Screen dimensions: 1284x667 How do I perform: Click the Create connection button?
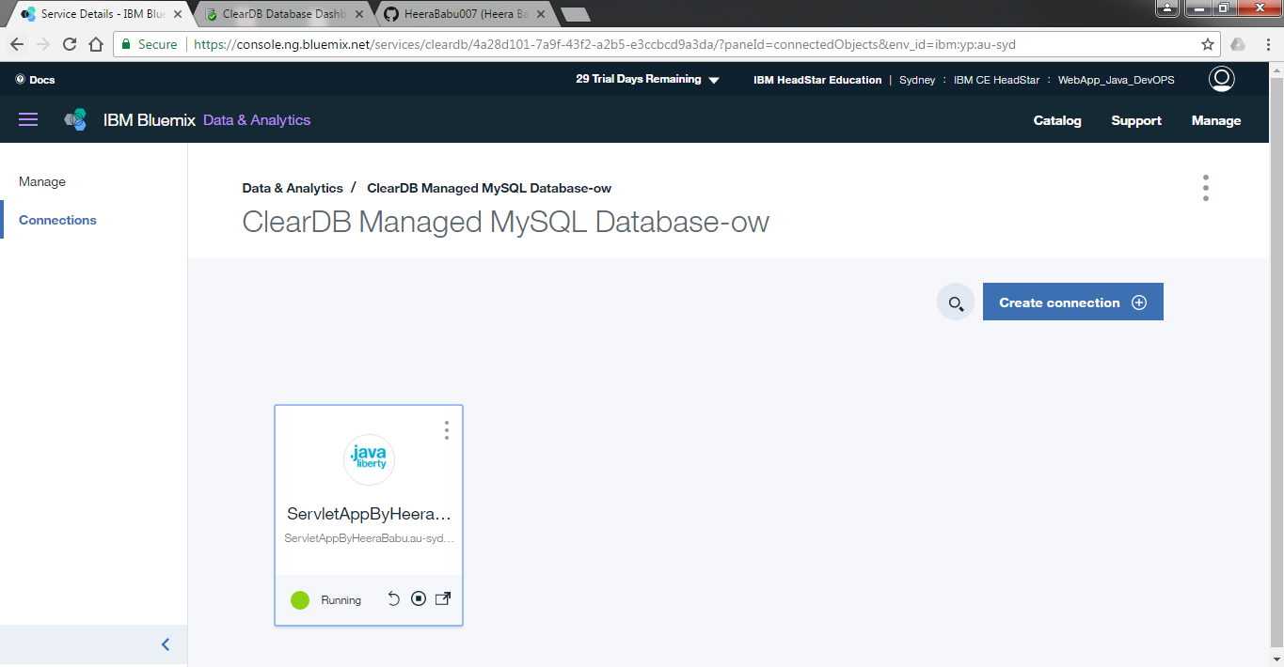coord(1073,302)
